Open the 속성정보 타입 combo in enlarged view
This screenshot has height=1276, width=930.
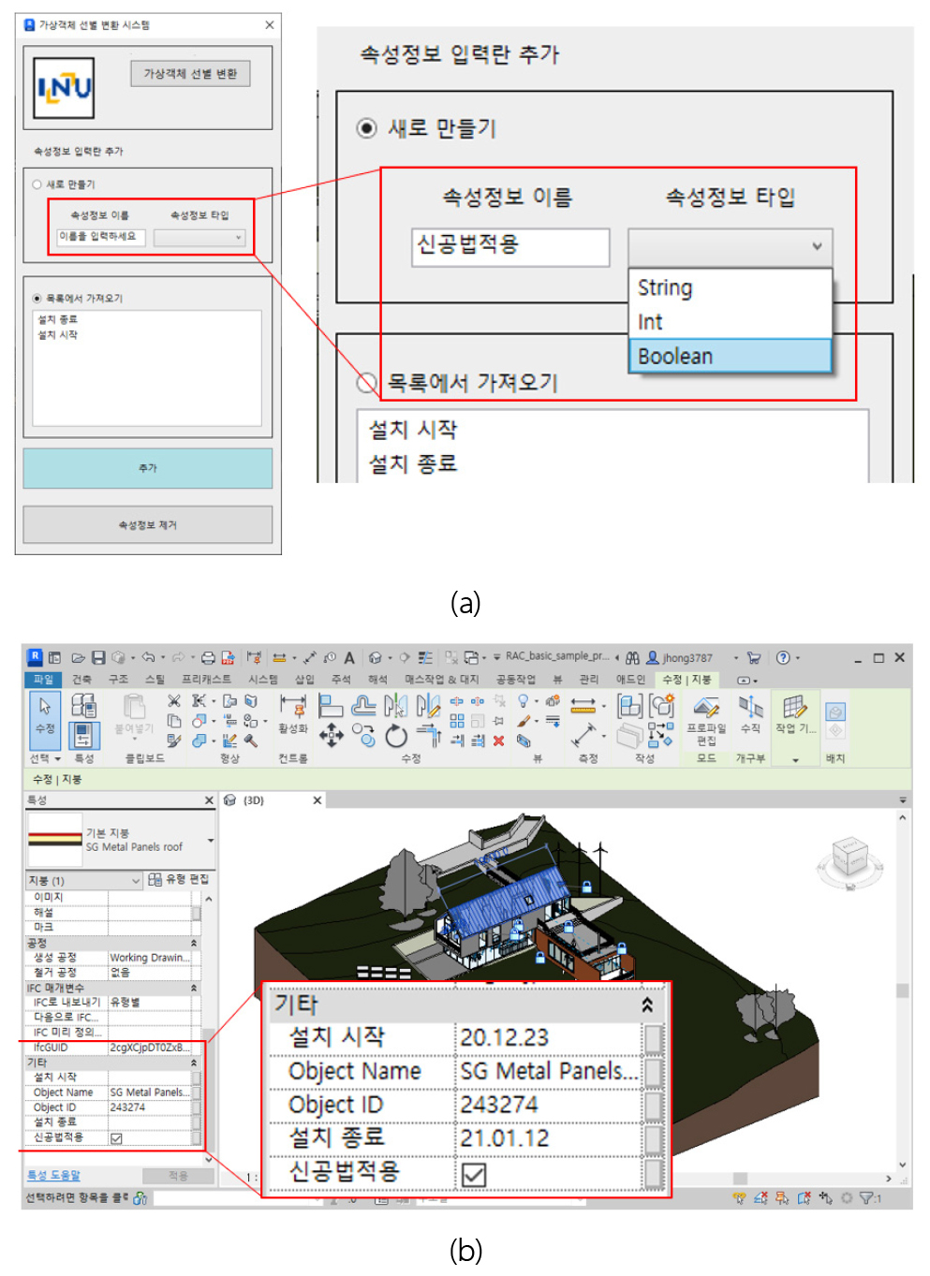[730, 246]
